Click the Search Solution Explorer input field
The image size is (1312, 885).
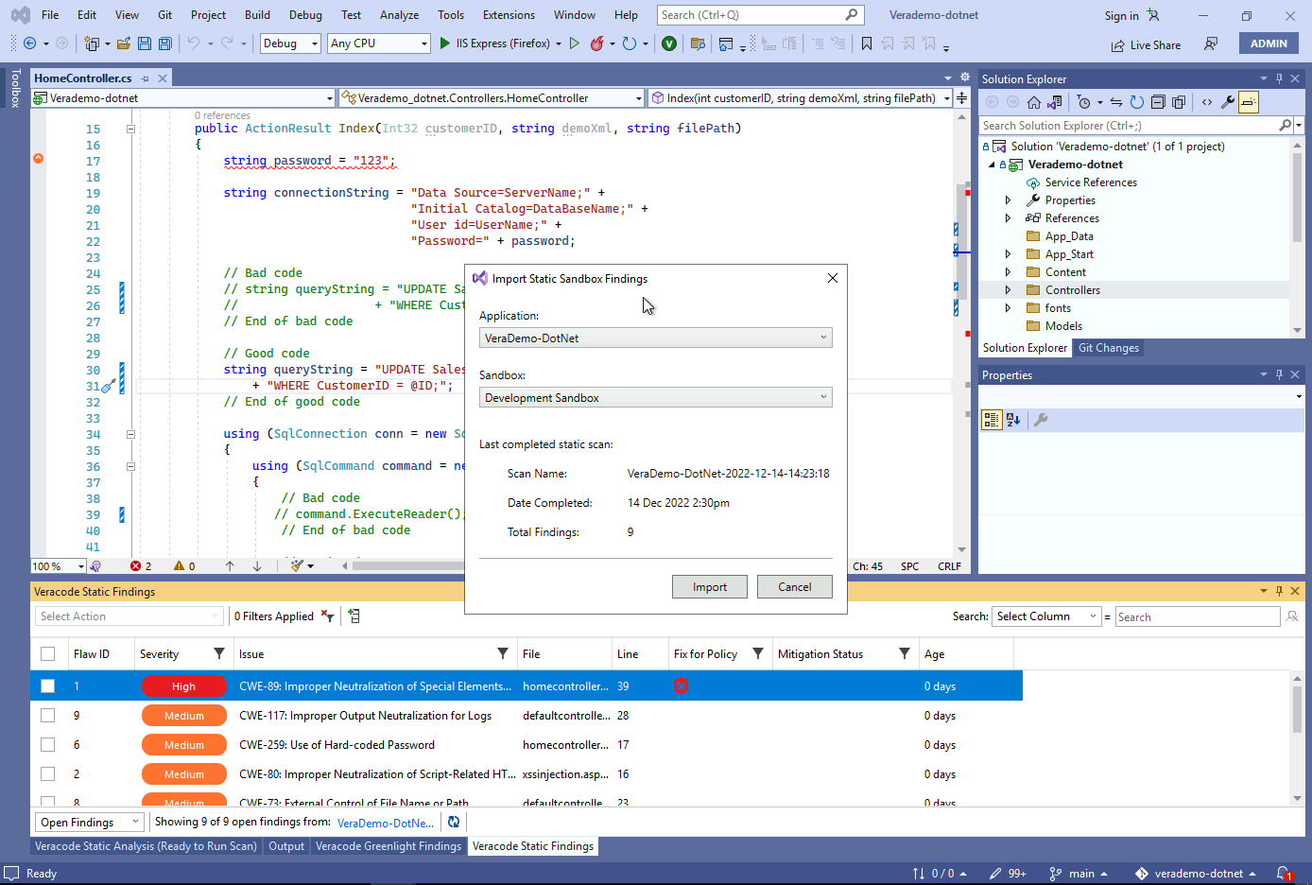1130,125
